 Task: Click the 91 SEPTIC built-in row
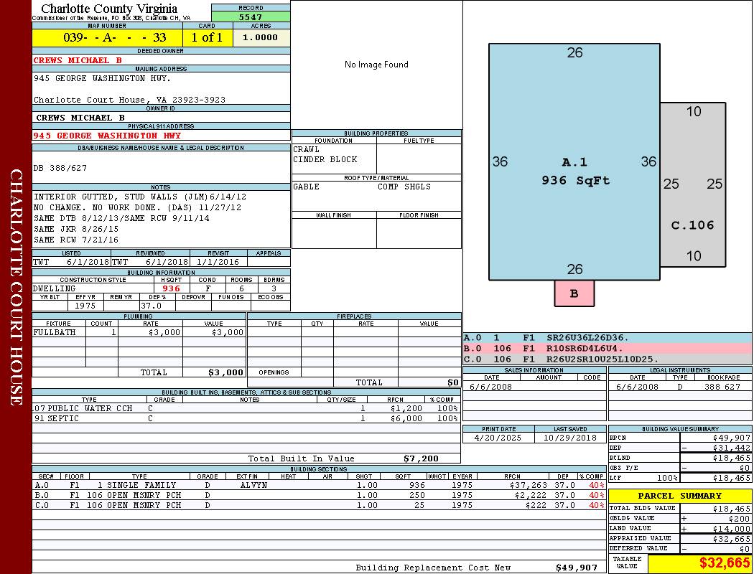[x=246, y=418]
